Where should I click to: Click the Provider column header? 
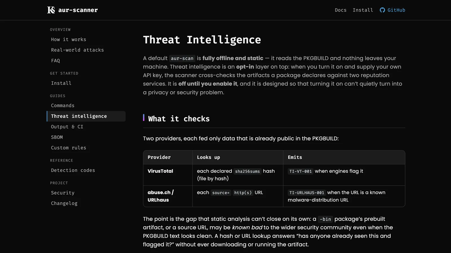159,157
